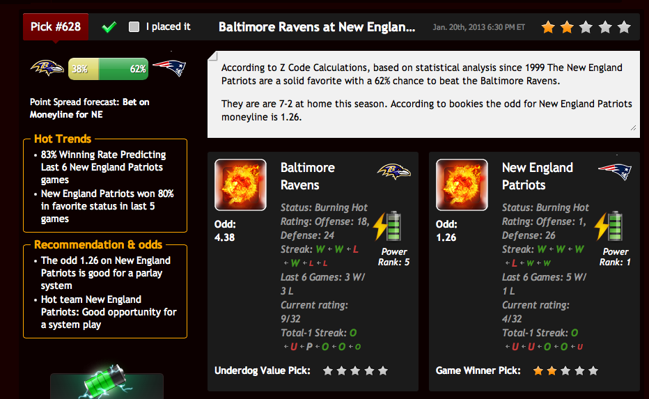Click the Ravens logo in Baltimore Ravens card

coord(394,171)
